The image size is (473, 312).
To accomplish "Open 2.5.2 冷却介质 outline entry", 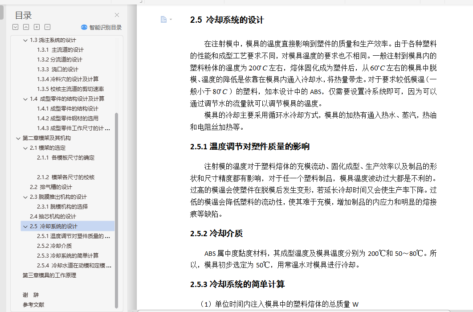I will point(54,246).
